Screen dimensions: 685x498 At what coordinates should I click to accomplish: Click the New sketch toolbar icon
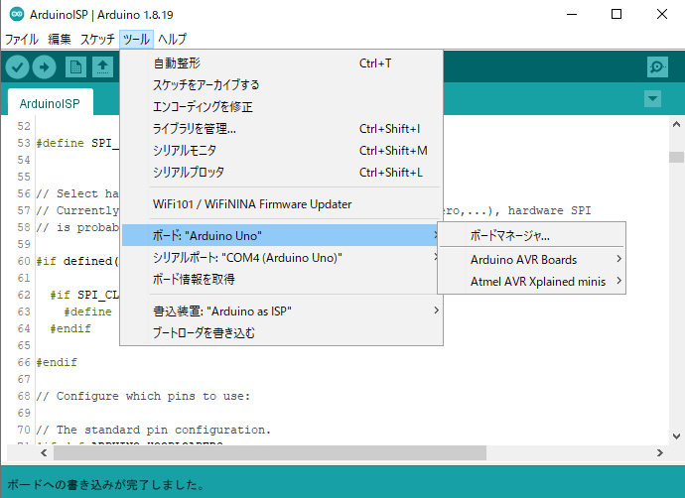[75, 66]
